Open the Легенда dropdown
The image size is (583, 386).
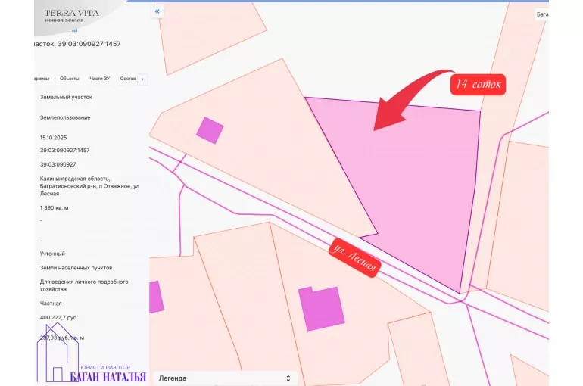tap(225, 378)
